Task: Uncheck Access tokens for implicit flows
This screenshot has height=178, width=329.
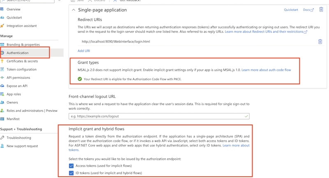Action: click(71, 166)
